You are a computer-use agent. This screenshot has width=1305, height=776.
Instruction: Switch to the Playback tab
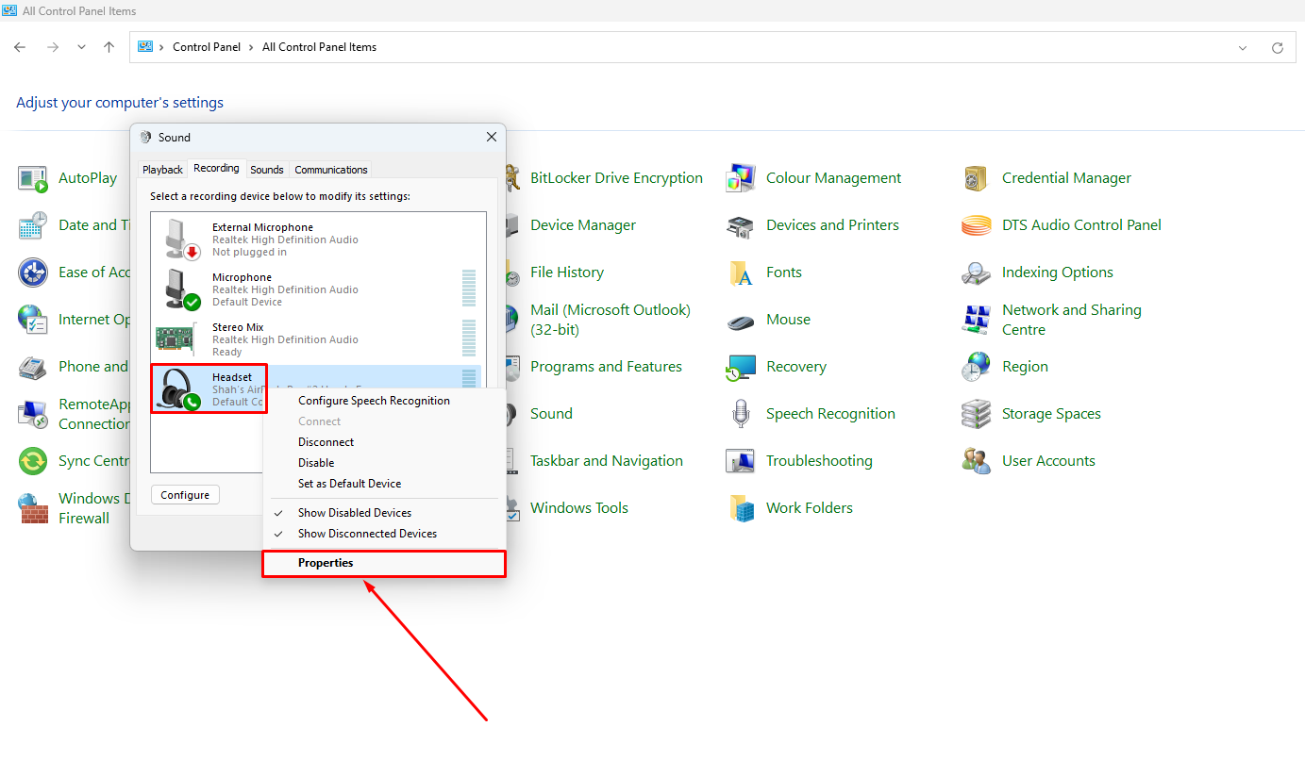click(162, 170)
